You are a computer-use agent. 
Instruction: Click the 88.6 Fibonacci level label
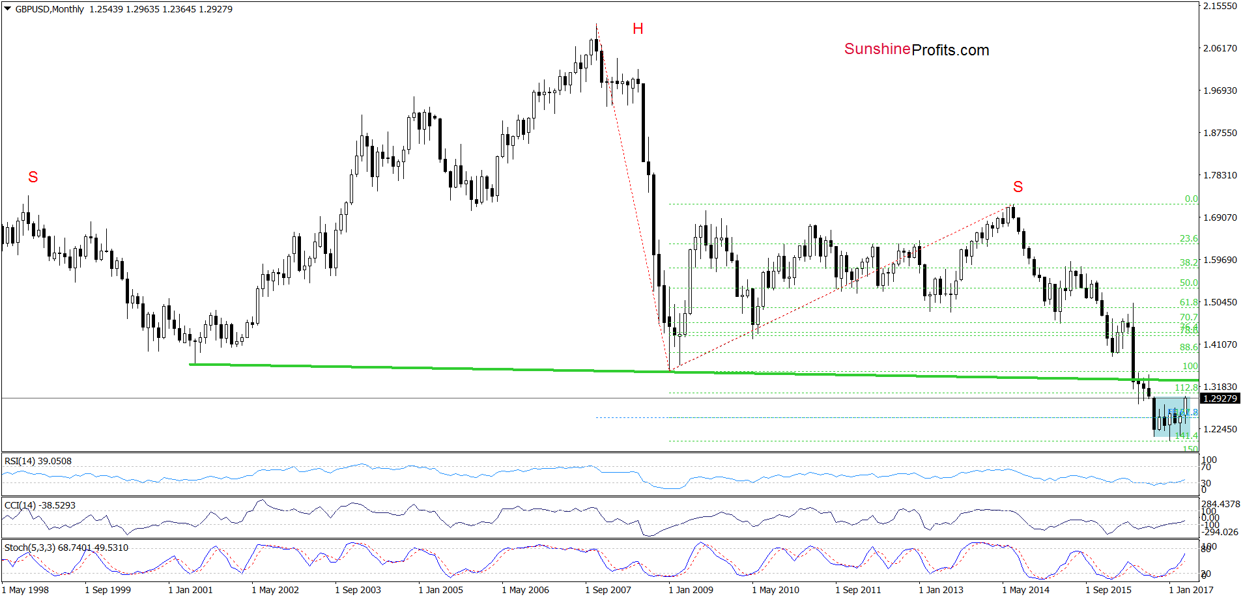[1188, 347]
